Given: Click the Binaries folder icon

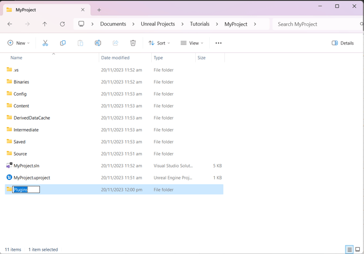Looking at the screenshot, I should [x=10, y=81].
